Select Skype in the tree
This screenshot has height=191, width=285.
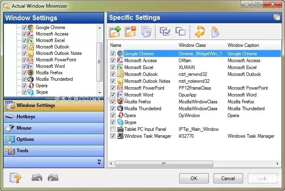(42, 92)
